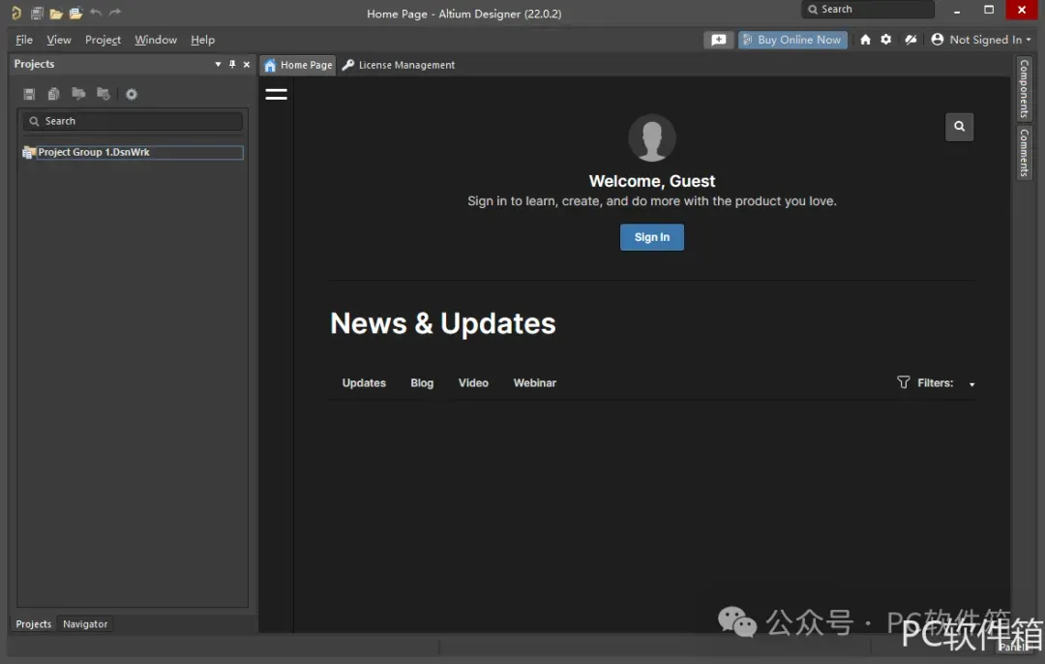Click the Projects panel Search box
1045x664 pixels.
pos(133,121)
